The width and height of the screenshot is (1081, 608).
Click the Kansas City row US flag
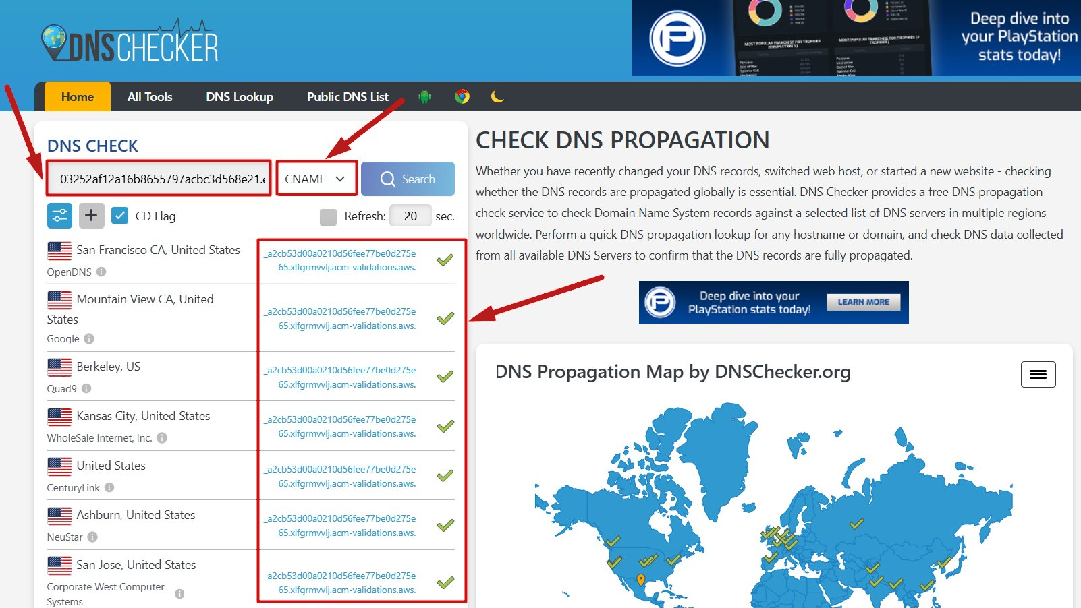(59, 417)
